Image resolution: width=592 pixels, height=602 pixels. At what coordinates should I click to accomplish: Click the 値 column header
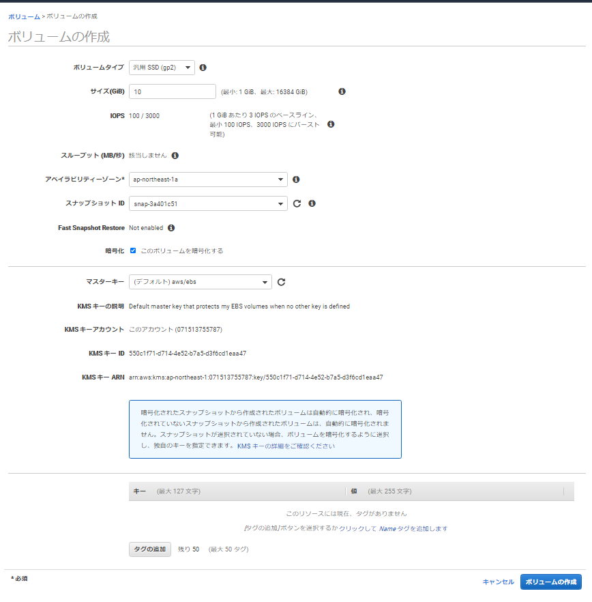(x=456, y=491)
